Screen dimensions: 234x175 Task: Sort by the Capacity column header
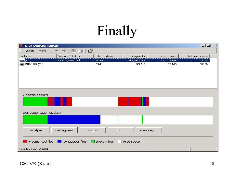coord(135,56)
